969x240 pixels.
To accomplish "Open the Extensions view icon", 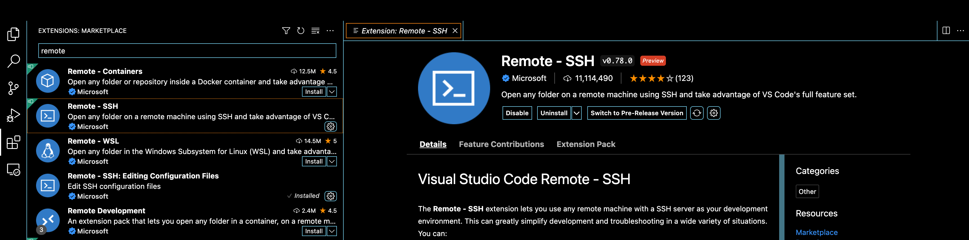I will [14, 142].
